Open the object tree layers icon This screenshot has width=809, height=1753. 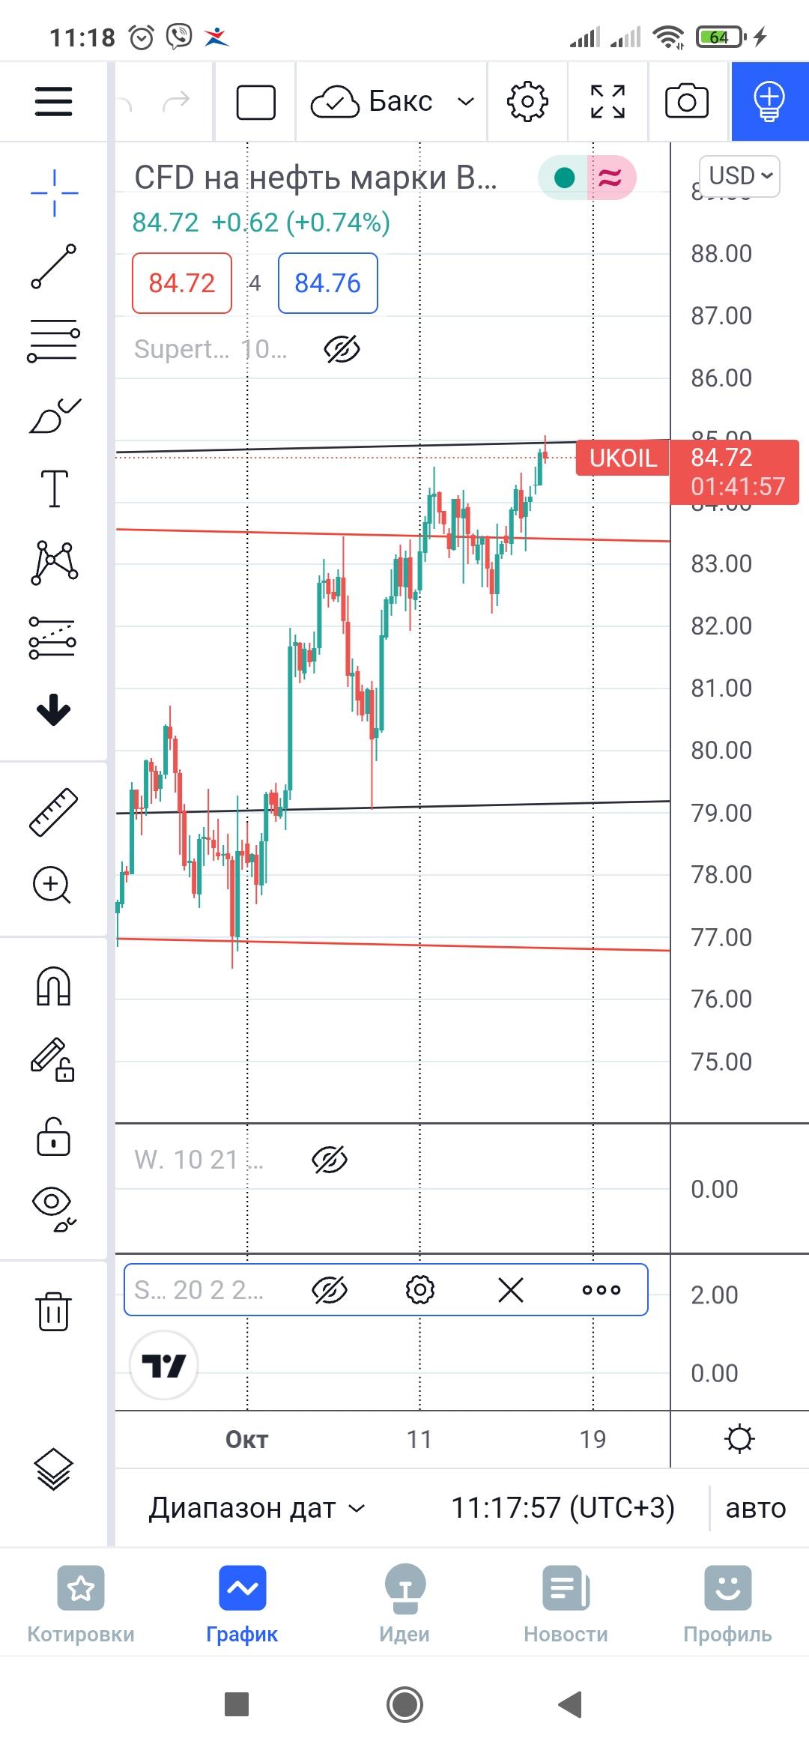[53, 1468]
